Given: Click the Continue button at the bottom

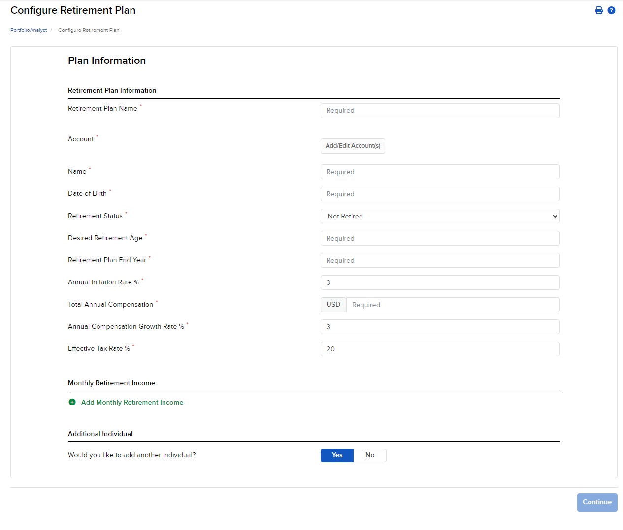Looking at the screenshot, I should 597,502.
